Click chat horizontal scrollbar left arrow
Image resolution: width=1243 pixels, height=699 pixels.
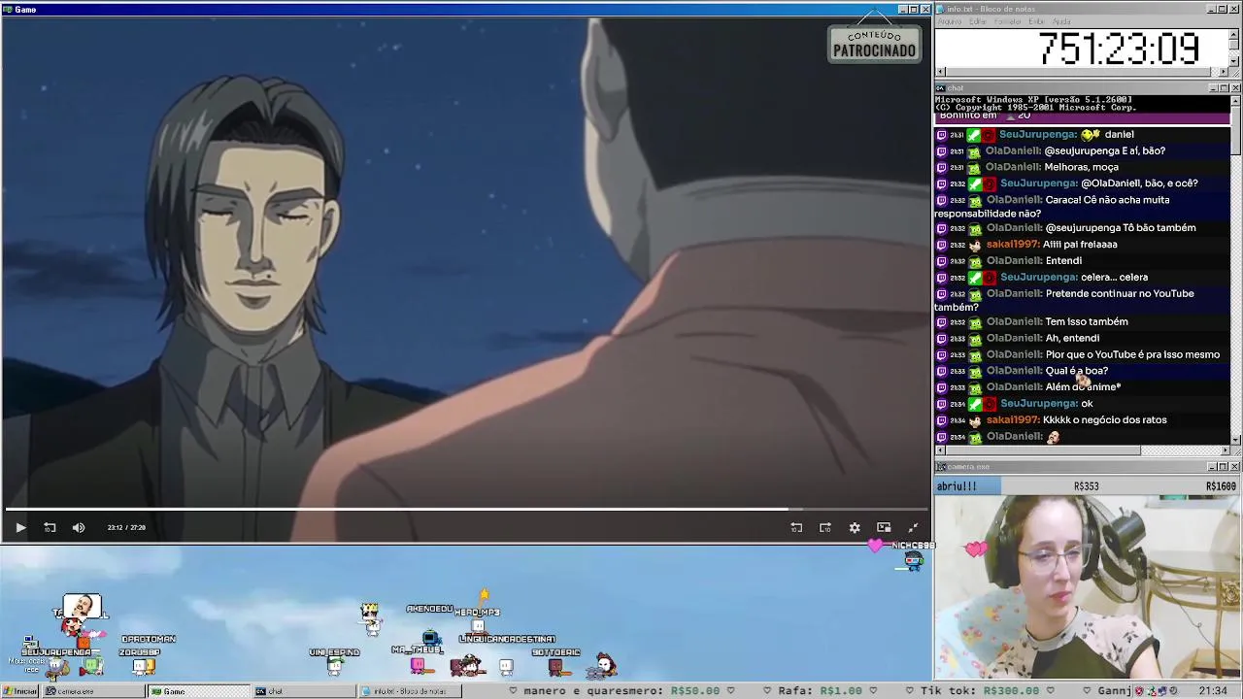tap(939, 450)
